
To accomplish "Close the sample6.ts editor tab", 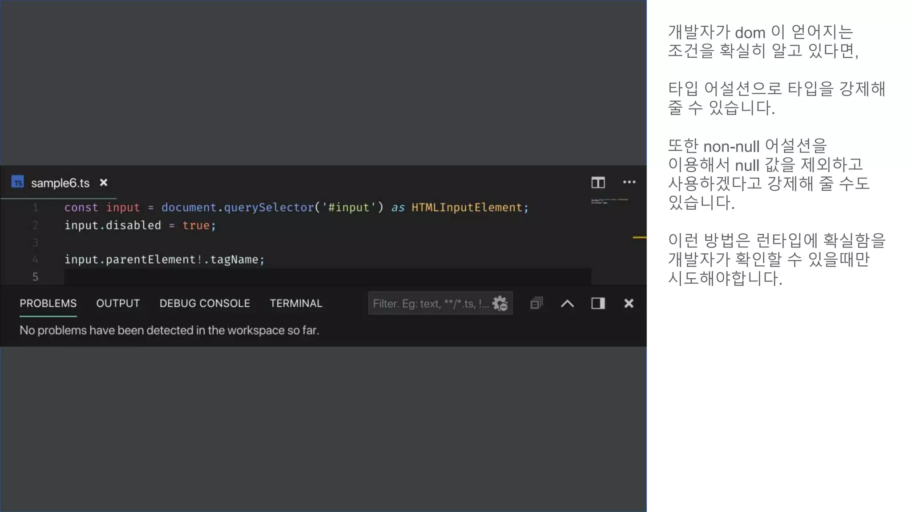I will 104,183.
